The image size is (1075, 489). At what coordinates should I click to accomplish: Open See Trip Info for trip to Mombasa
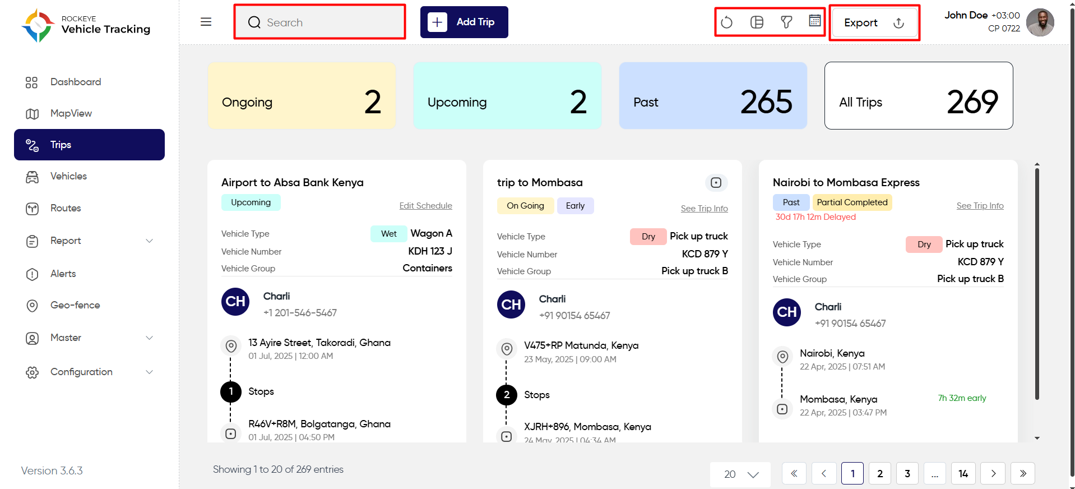pos(704,209)
